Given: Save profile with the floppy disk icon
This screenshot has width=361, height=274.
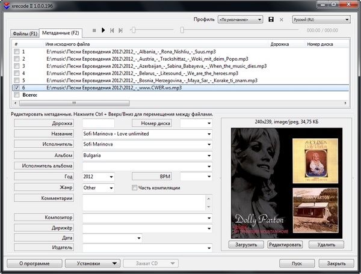Looking at the screenshot, I should 271,19.
